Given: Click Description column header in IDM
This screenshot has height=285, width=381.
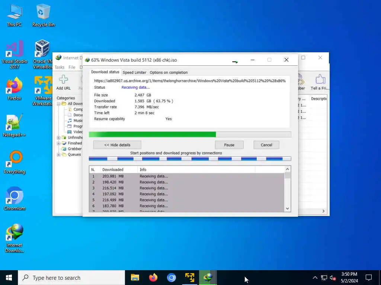Looking at the screenshot, I should tap(318, 99).
